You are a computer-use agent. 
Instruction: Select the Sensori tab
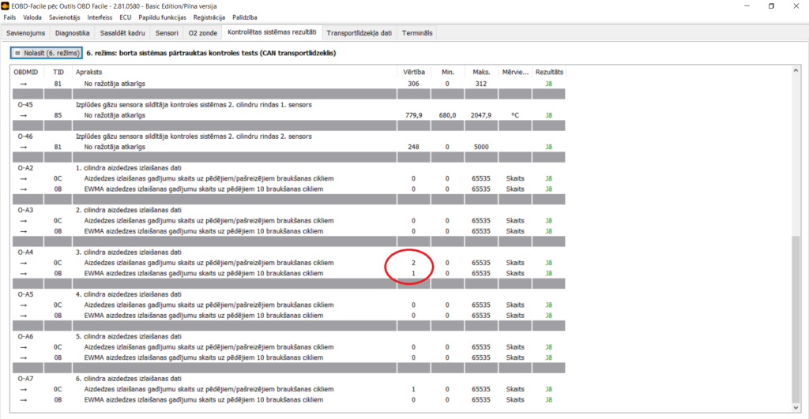pyautogui.click(x=167, y=33)
